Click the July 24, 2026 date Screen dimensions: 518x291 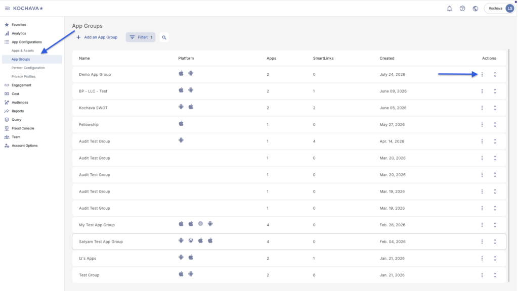pyautogui.click(x=392, y=75)
